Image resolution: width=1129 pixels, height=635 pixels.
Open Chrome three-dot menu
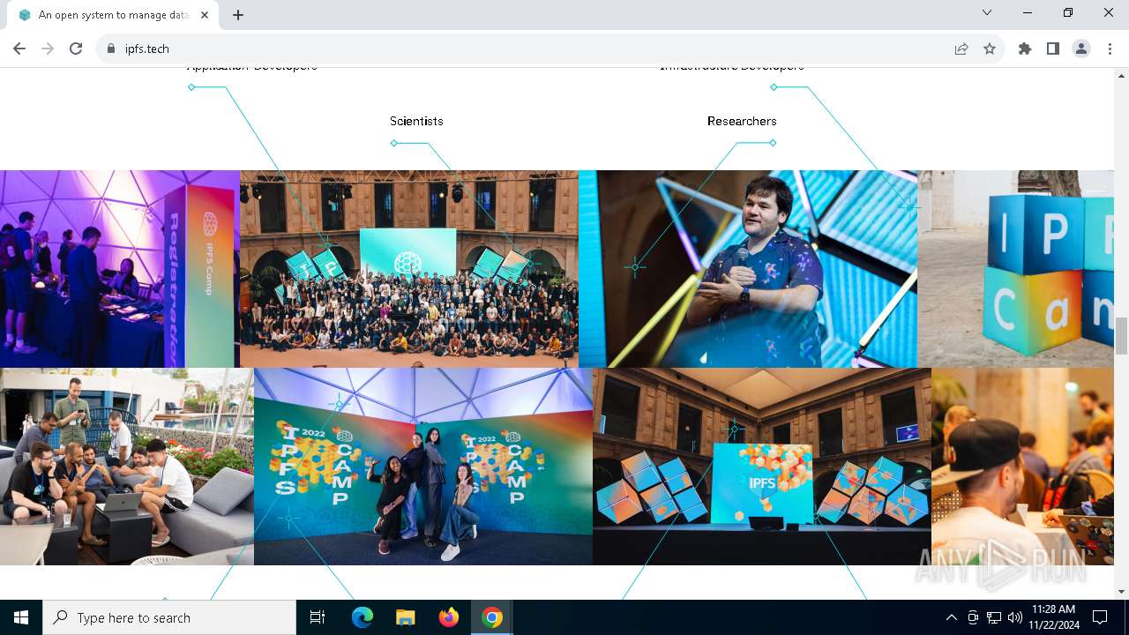(x=1110, y=49)
